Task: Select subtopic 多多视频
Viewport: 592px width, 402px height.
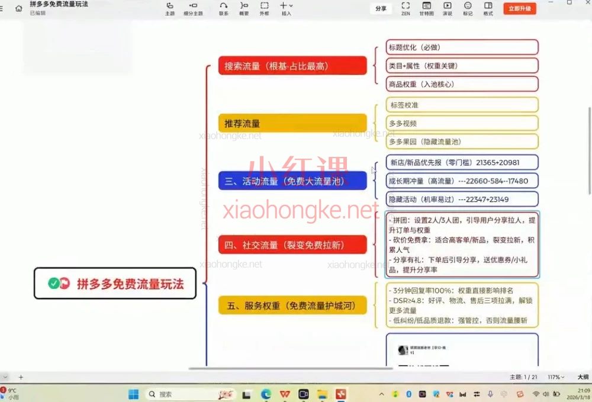Action: point(462,123)
